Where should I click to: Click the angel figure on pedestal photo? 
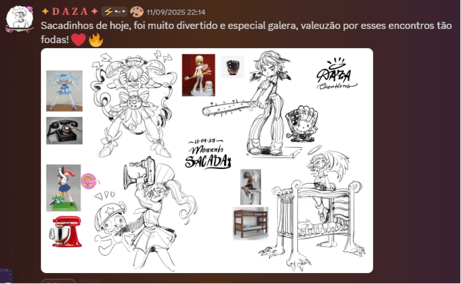(x=251, y=187)
